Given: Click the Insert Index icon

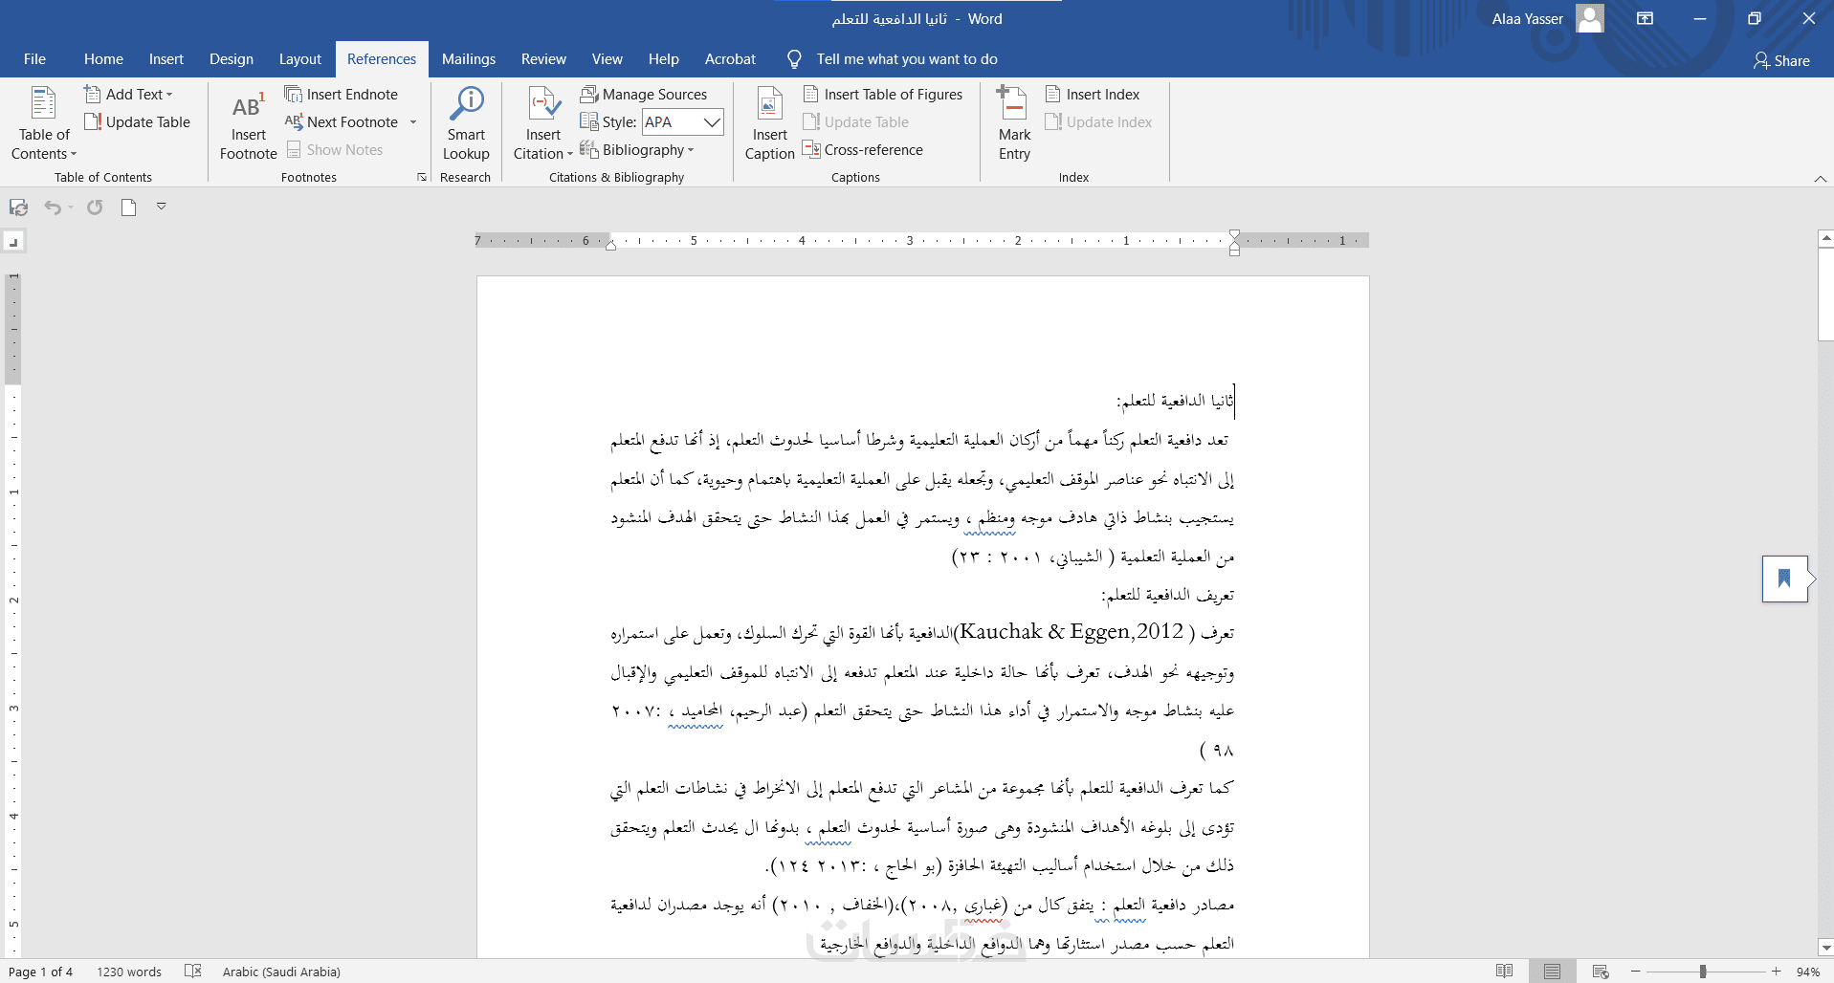Looking at the screenshot, I should 1053,94.
